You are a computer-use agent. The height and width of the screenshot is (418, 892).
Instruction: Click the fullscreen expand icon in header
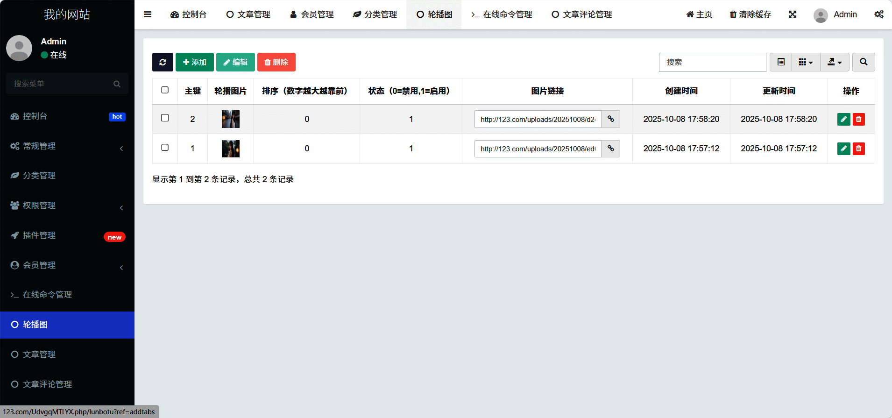click(x=793, y=14)
